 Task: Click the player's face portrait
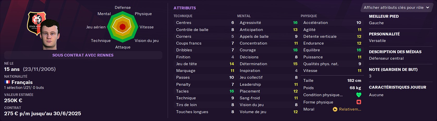50,34
